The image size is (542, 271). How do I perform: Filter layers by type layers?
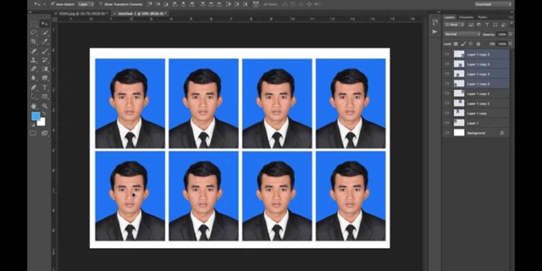pyautogui.click(x=487, y=25)
